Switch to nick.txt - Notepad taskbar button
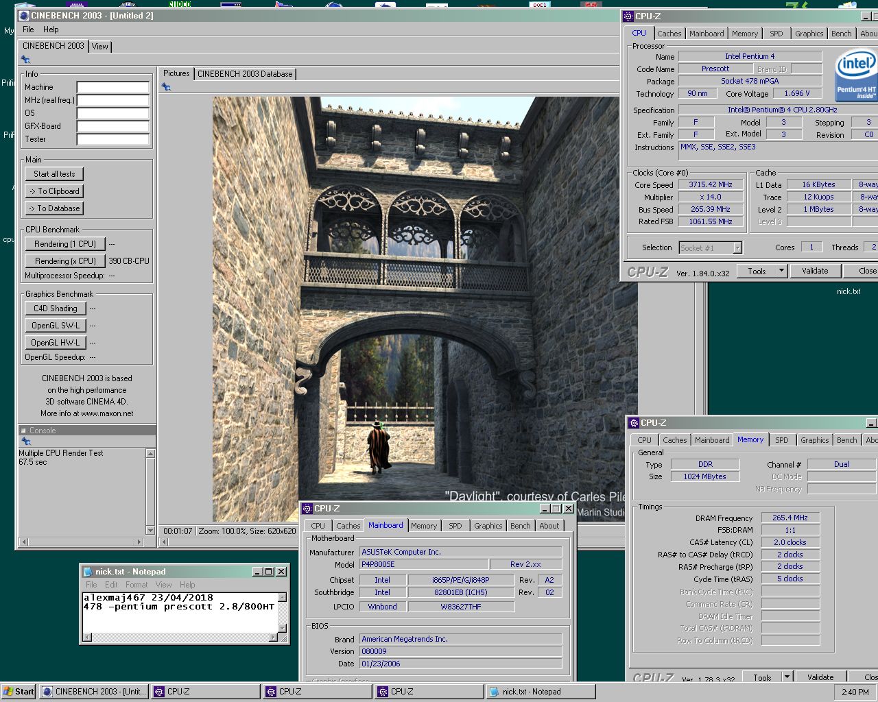 pos(540,692)
